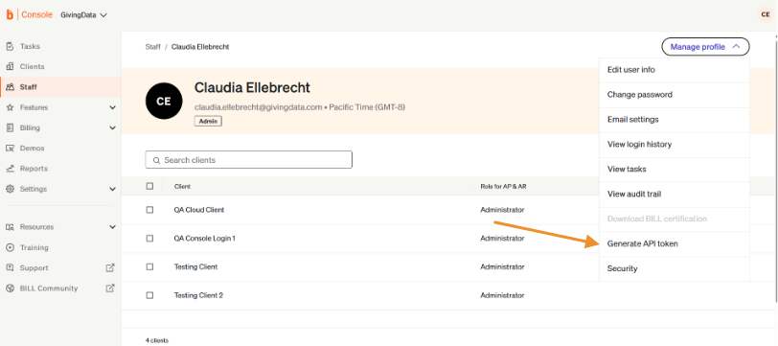Select View audit trail menu item

(x=674, y=195)
